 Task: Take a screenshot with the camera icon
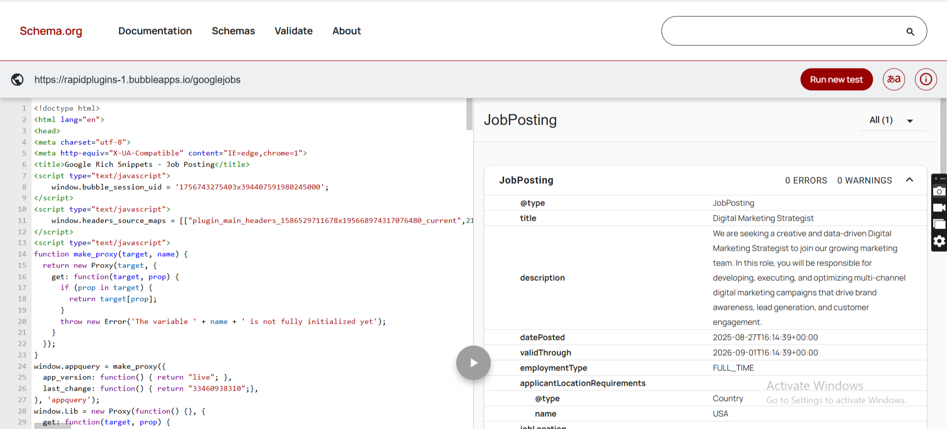[939, 191]
